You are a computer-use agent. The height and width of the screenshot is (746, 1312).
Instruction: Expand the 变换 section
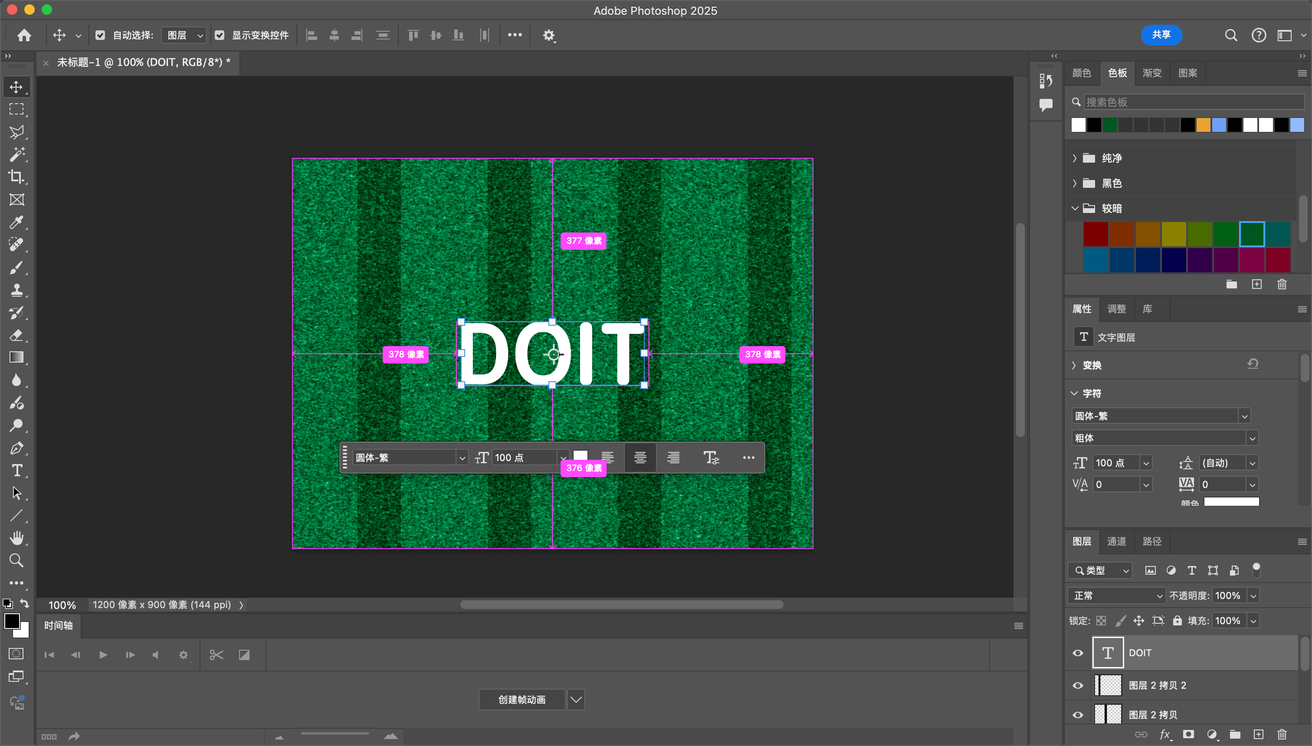pyautogui.click(x=1075, y=365)
